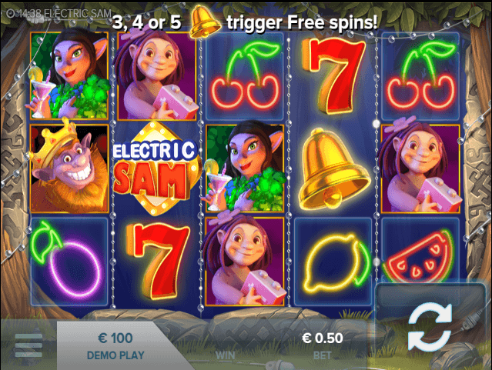Click the golden bell scatter symbol on the reels
The height and width of the screenshot is (370, 492).
coord(334,168)
